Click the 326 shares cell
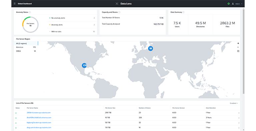This screenshot has height=131, width=256. tap(140, 118)
